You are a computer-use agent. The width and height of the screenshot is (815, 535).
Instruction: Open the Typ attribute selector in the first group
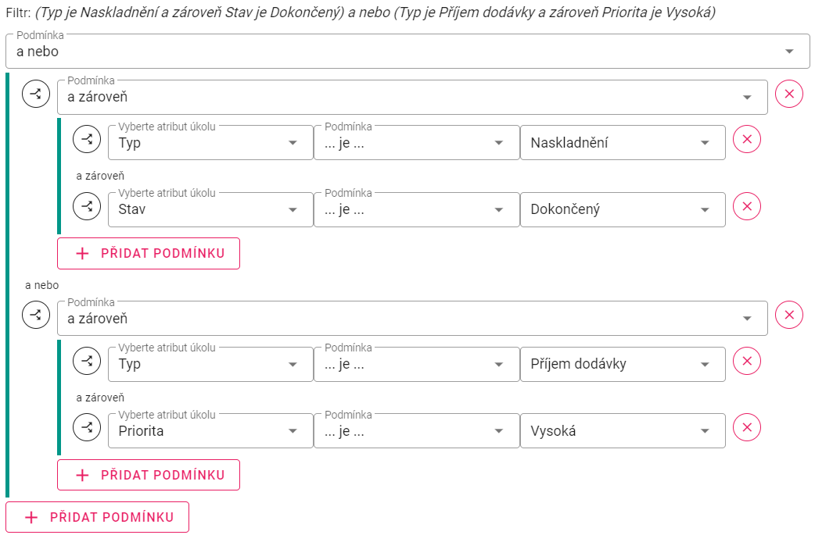tap(210, 142)
